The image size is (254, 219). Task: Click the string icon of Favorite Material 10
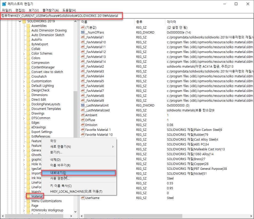(x=83, y=134)
